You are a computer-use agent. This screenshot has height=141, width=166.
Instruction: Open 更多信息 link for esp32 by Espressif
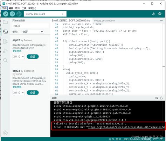[x=17, y=87]
